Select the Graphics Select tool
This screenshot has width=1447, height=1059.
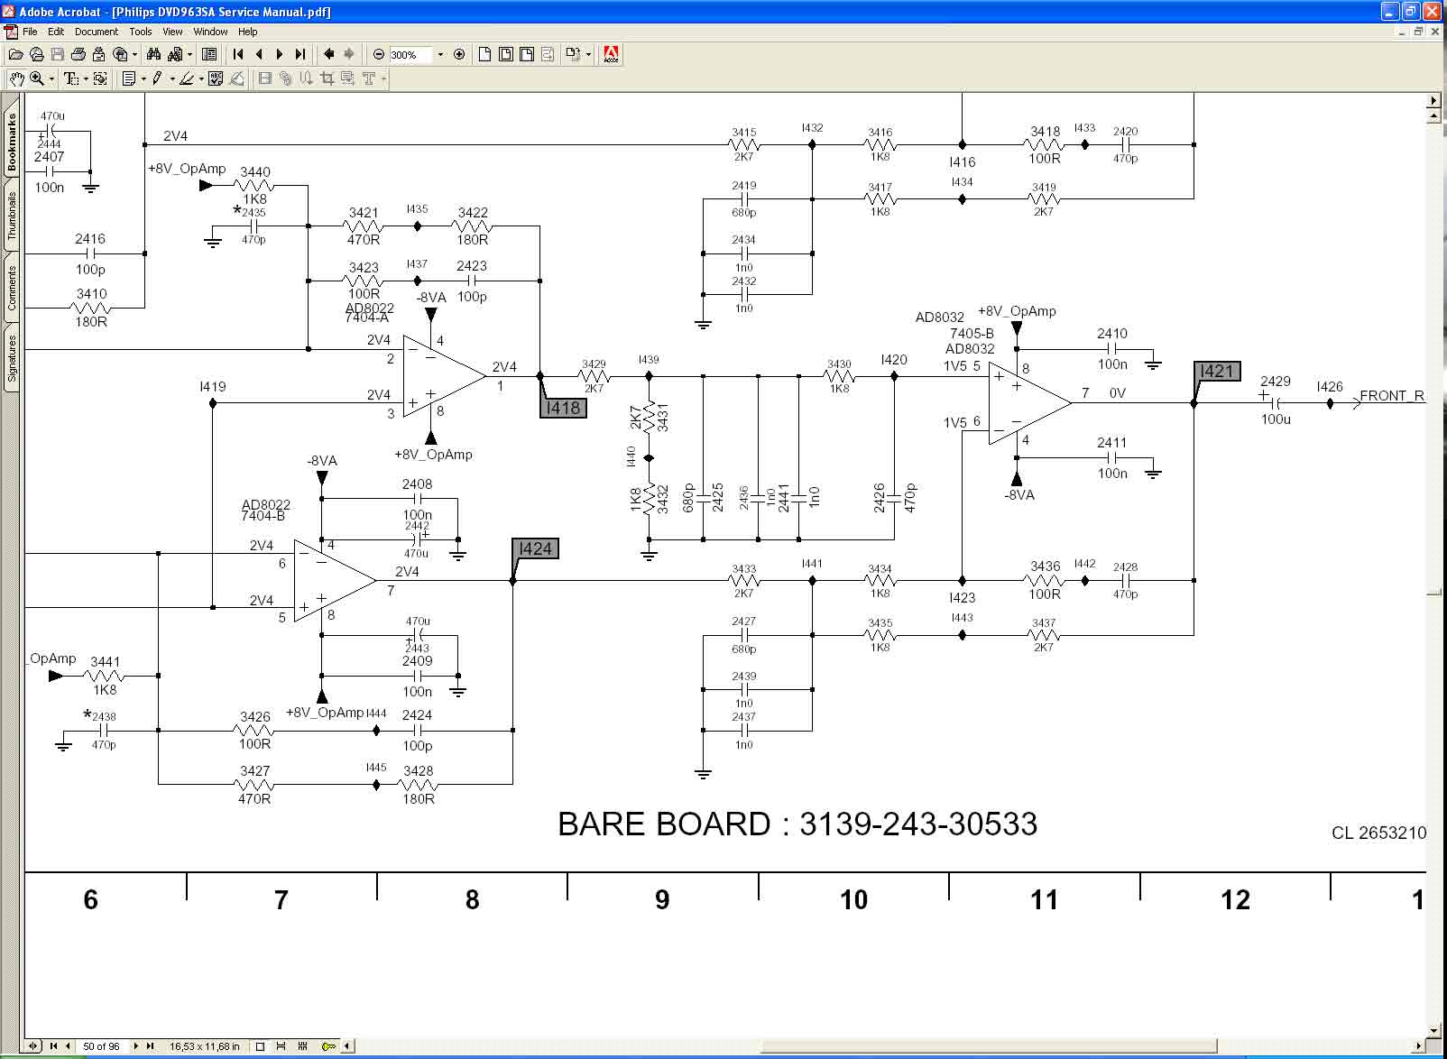100,78
